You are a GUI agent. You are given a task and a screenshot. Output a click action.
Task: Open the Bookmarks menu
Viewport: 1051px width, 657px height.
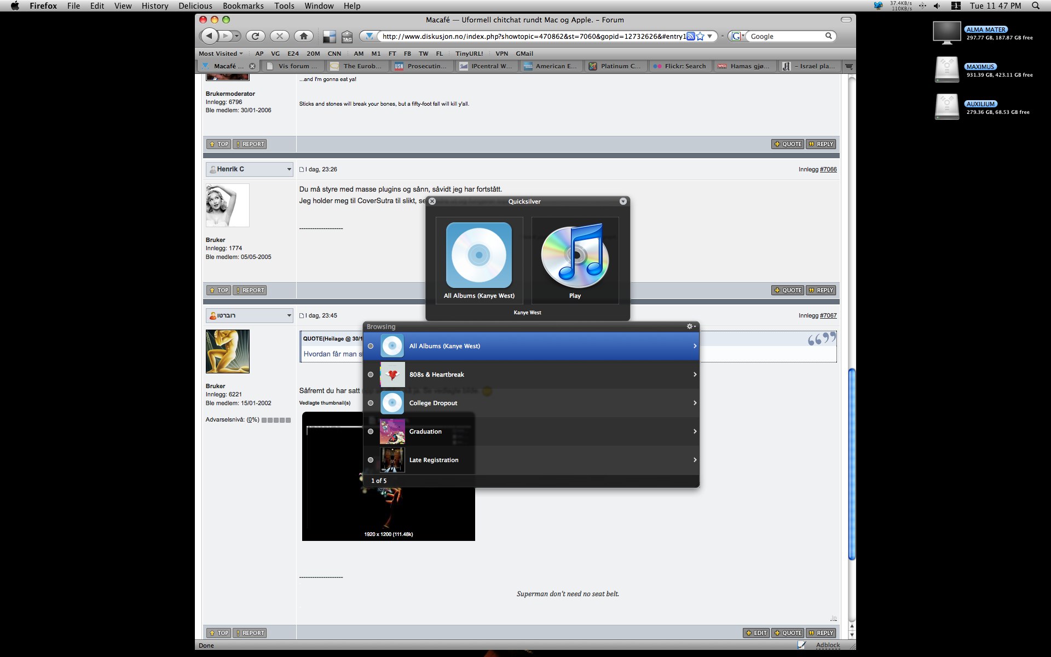coord(243,6)
